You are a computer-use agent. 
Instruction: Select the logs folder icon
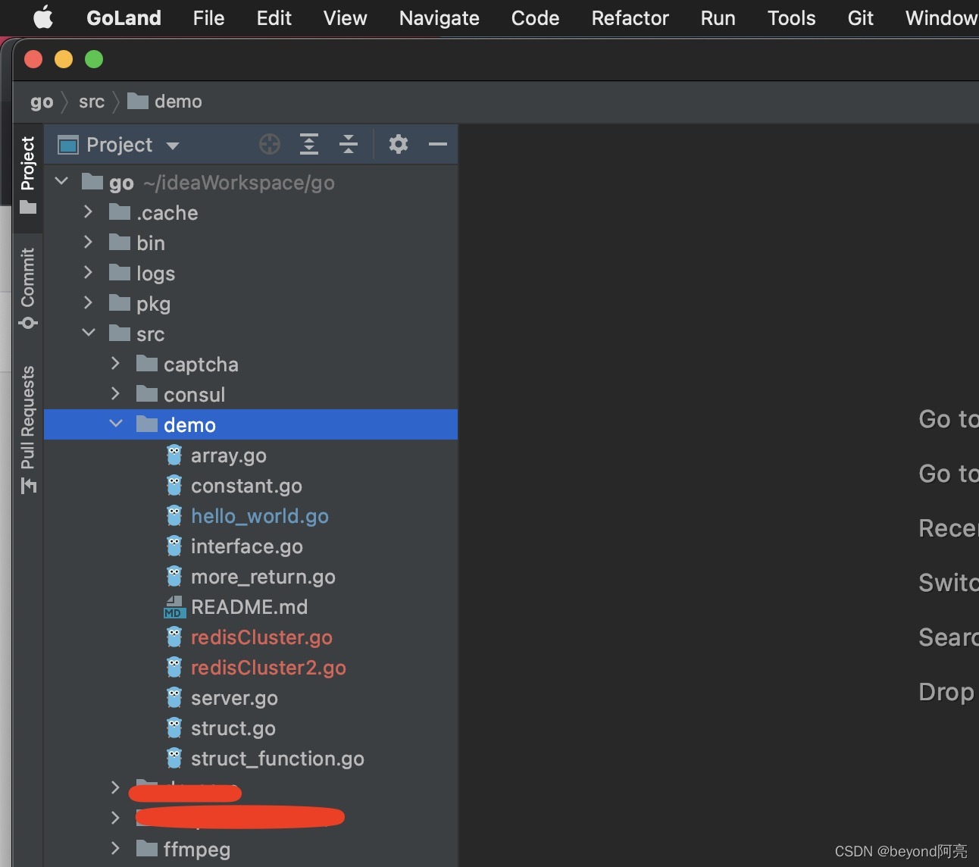click(x=120, y=273)
